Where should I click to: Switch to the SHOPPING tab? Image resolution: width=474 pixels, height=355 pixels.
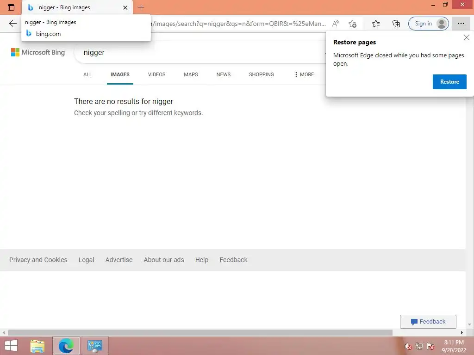pyautogui.click(x=262, y=74)
